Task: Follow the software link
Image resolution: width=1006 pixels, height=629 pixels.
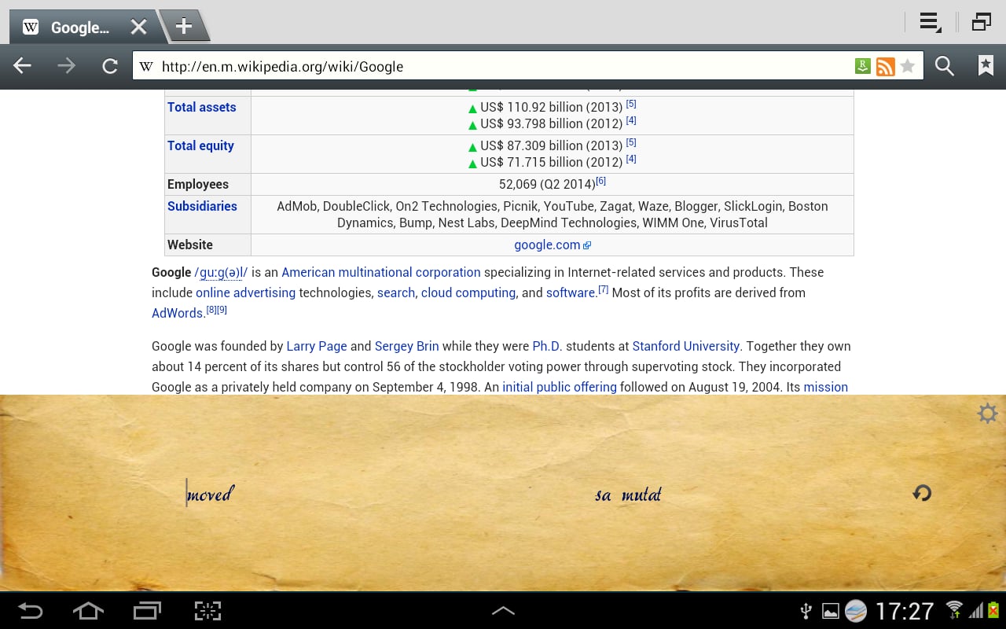Action: [571, 292]
